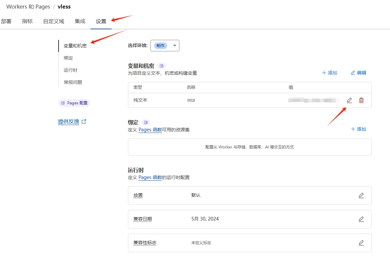Select 常规问题 in the settings sidebar
This screenshot has height=259, width=390.
click(73, 82)
